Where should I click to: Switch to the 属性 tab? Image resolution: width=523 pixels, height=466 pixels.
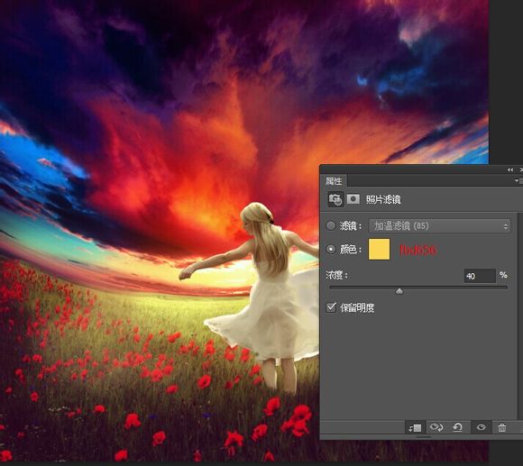coord(334,181)
